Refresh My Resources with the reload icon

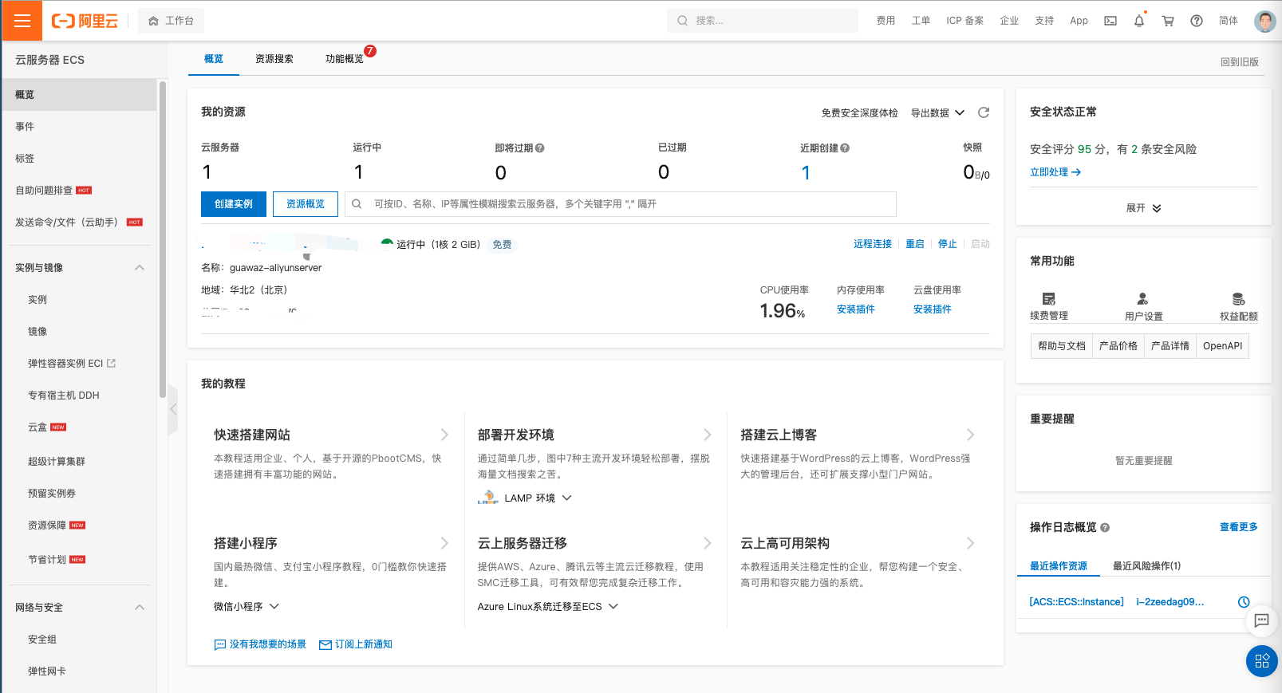[984, 112]
